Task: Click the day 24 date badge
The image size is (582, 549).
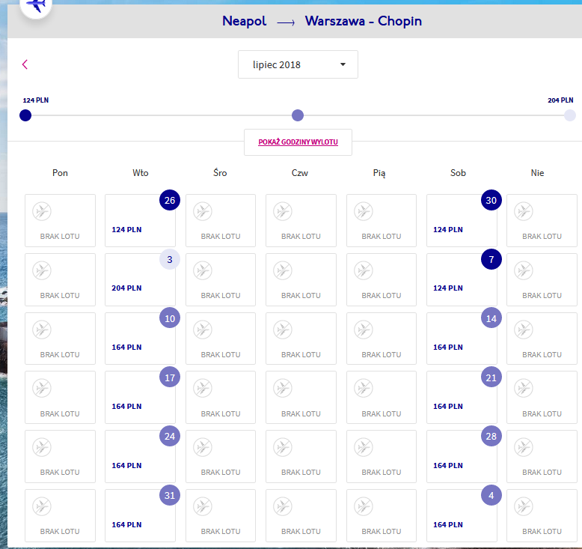Action: coord(170,436)
